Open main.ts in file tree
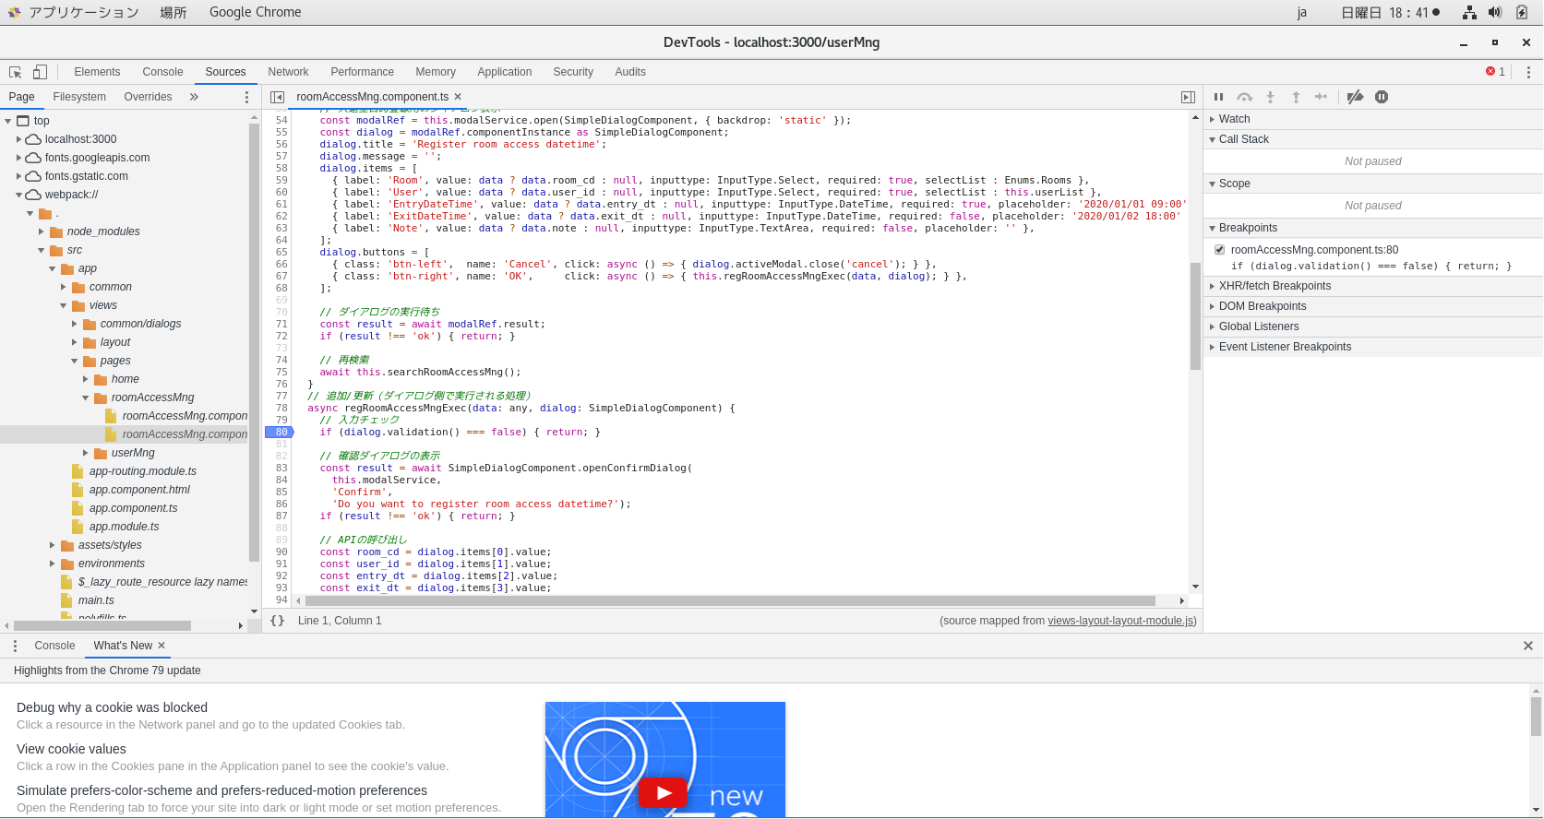This screenshot has width=1544, height=819. pyautogui.click(x=96, y=600)
